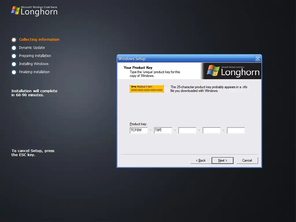Click the Next button

point(223,160)
